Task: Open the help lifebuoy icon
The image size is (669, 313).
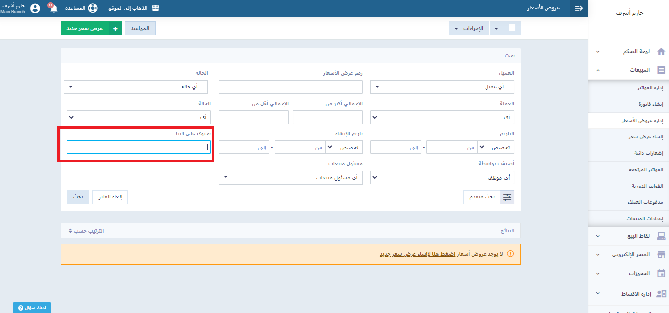Action: pos(93,8)
